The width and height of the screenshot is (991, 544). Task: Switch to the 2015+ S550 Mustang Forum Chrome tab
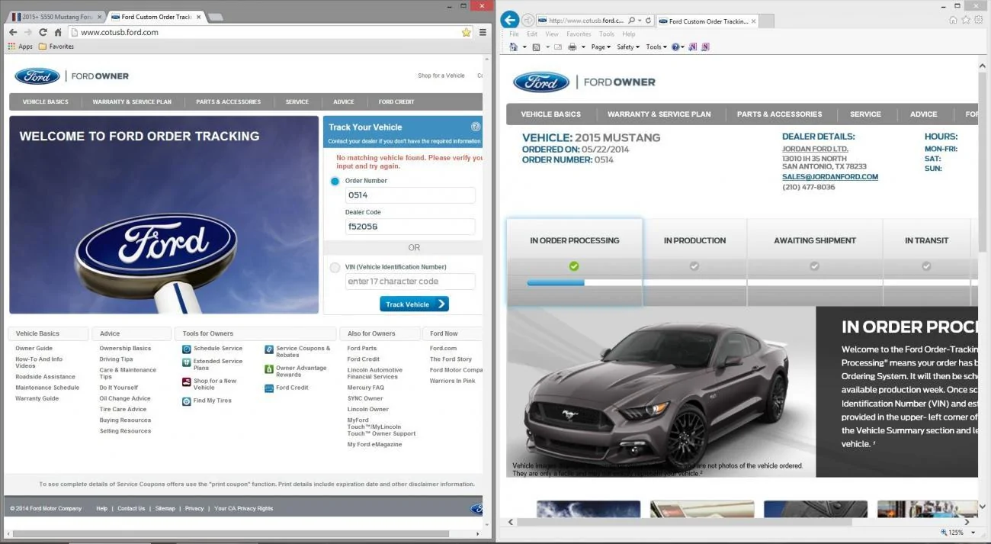53,16
